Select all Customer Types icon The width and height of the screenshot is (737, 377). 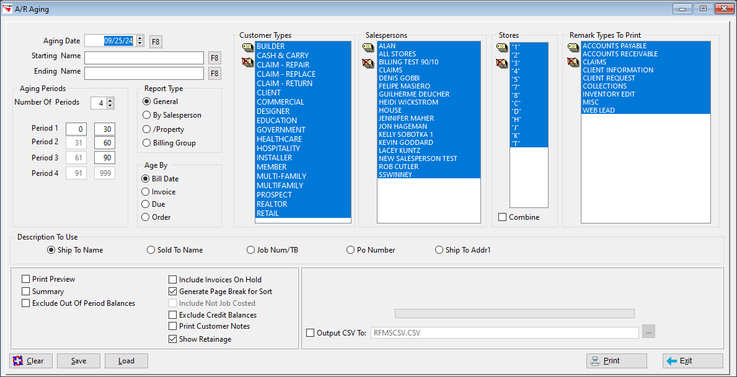247,46
